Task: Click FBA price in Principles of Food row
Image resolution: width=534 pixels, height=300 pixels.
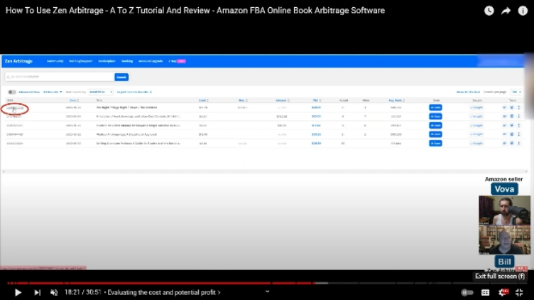Action: (x=317, y=117)
